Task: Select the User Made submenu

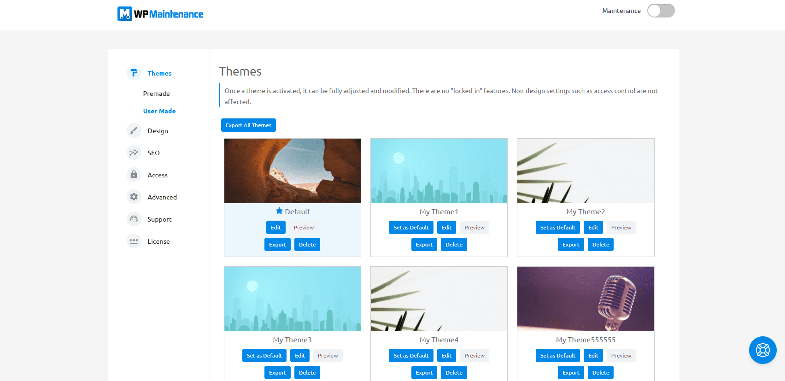Action: 159,111
